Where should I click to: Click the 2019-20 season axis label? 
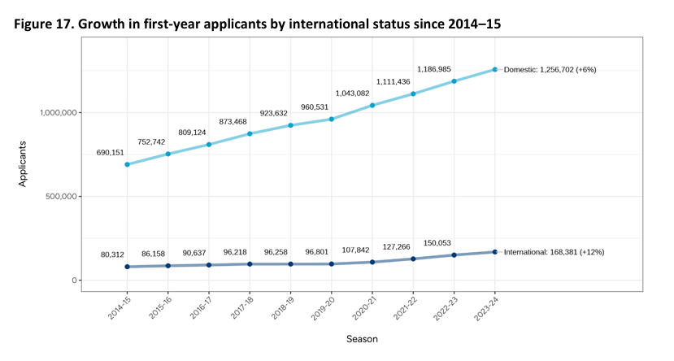coord(324,307)
